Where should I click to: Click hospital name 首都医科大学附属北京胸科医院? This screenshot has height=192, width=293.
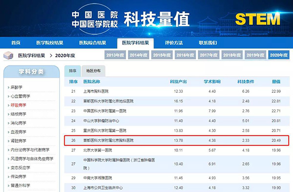108,140
